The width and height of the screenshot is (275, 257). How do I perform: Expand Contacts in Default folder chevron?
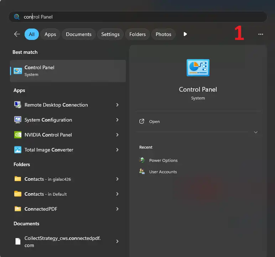(117, 194)
